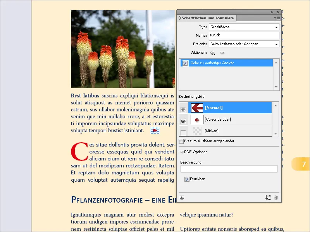Image resolution: width=310 pixels, height=232 pixels.
Task: Add a new action with the plus icon
Action: (212, 53)
